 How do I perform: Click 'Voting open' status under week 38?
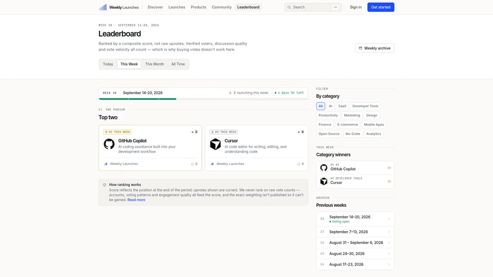[x=340, y=222]
